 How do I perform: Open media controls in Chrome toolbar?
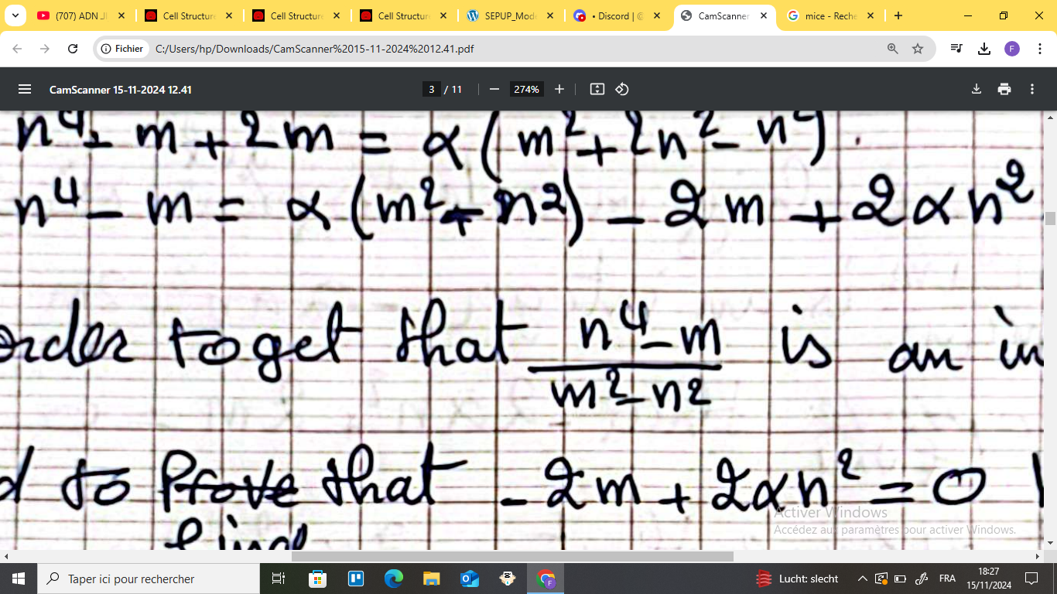[956, 49]
